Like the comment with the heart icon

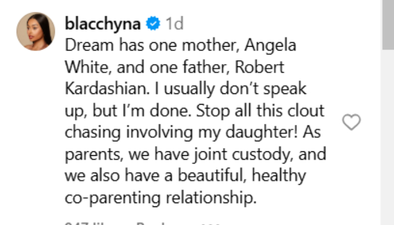point(351,122)
